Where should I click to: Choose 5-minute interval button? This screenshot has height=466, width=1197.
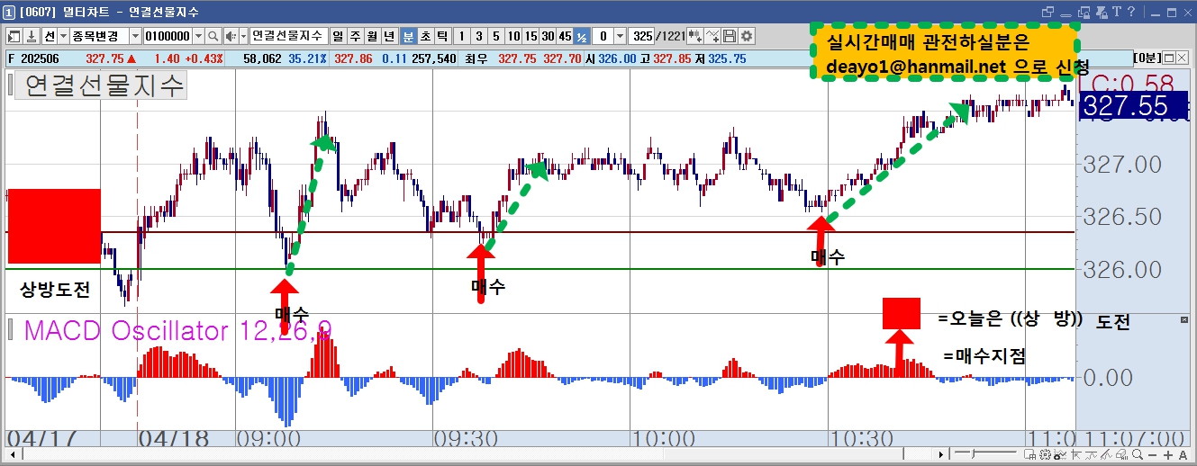495,36
